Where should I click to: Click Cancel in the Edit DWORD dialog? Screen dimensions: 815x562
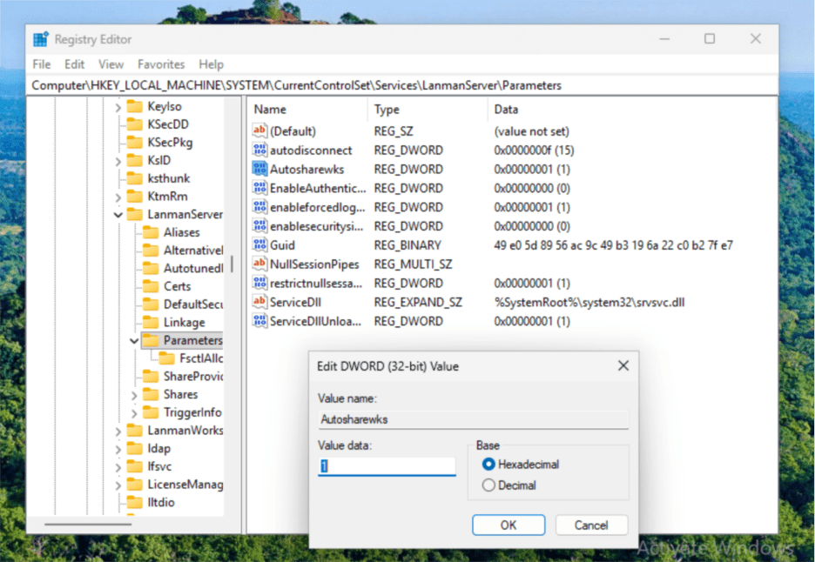[x=591, y=525]
